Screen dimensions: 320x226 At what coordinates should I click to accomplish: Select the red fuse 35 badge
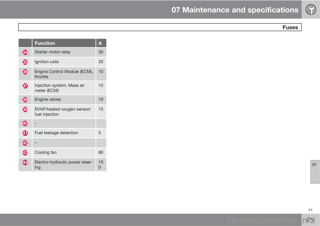pyautogui.click(x=25, y=62)
